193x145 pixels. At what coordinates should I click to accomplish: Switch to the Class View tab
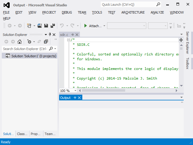tap(22, 134)
